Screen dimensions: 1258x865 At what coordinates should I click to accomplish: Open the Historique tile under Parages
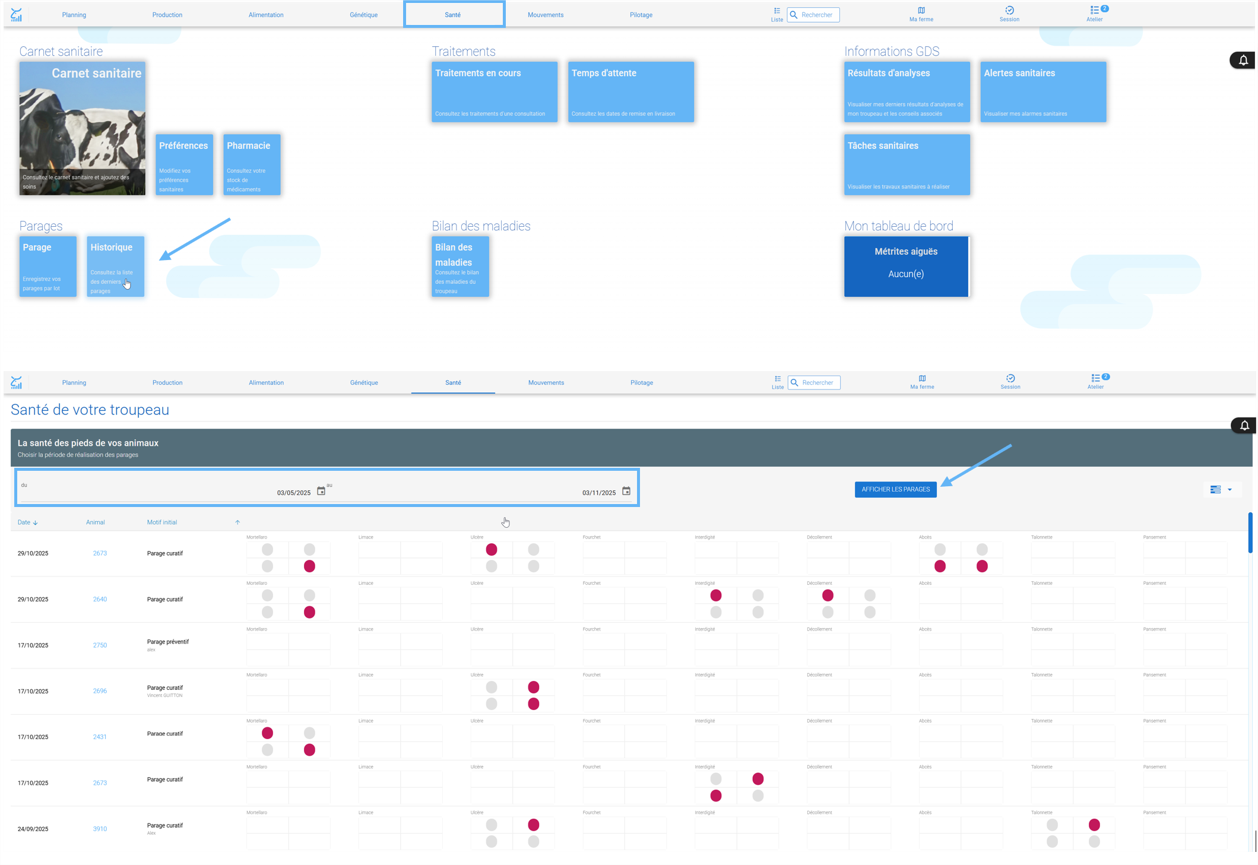[x=116, y=267]
